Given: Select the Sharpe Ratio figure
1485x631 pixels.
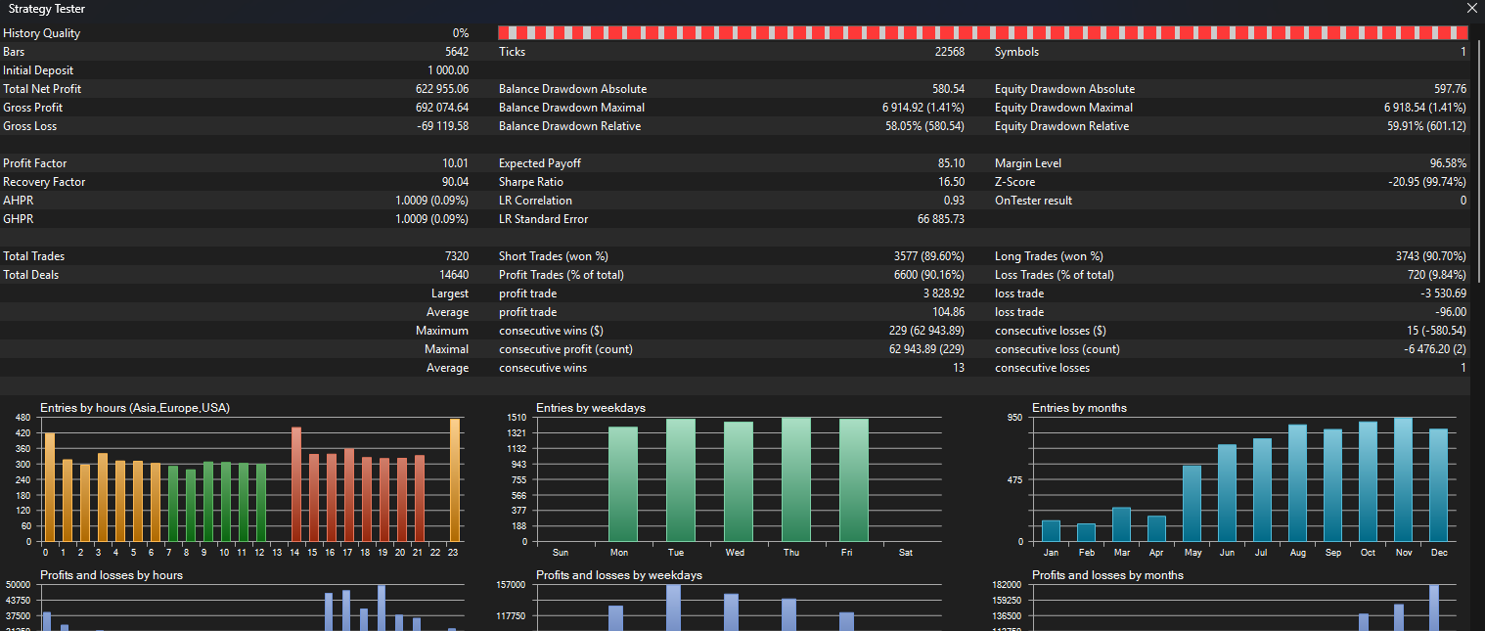Looking at the screenshot, I should 951,181.
